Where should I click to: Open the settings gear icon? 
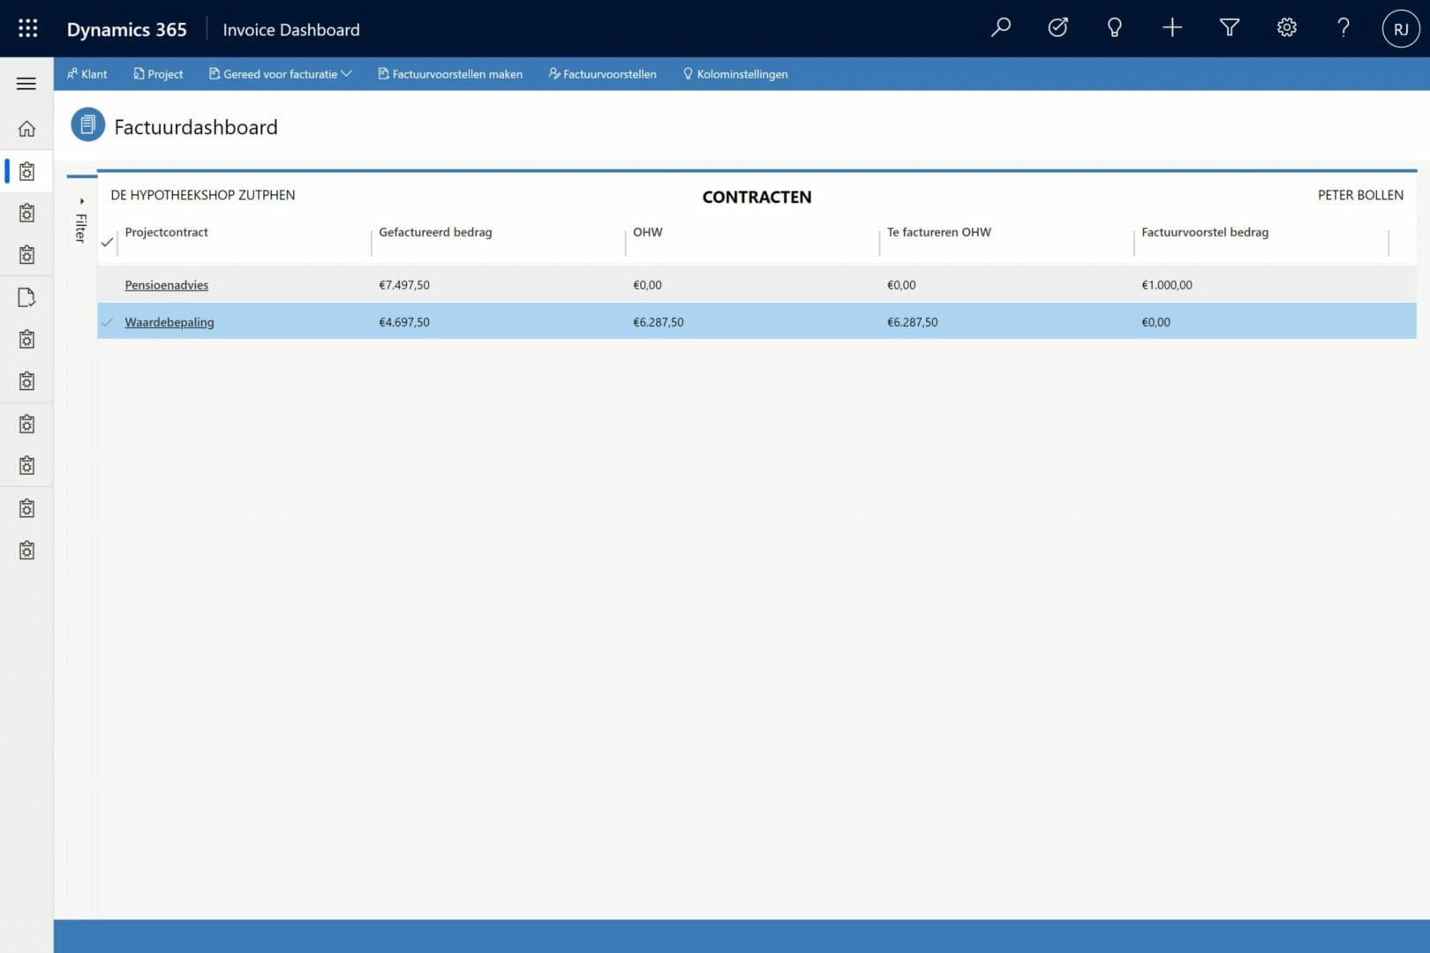click(1286, 28)
